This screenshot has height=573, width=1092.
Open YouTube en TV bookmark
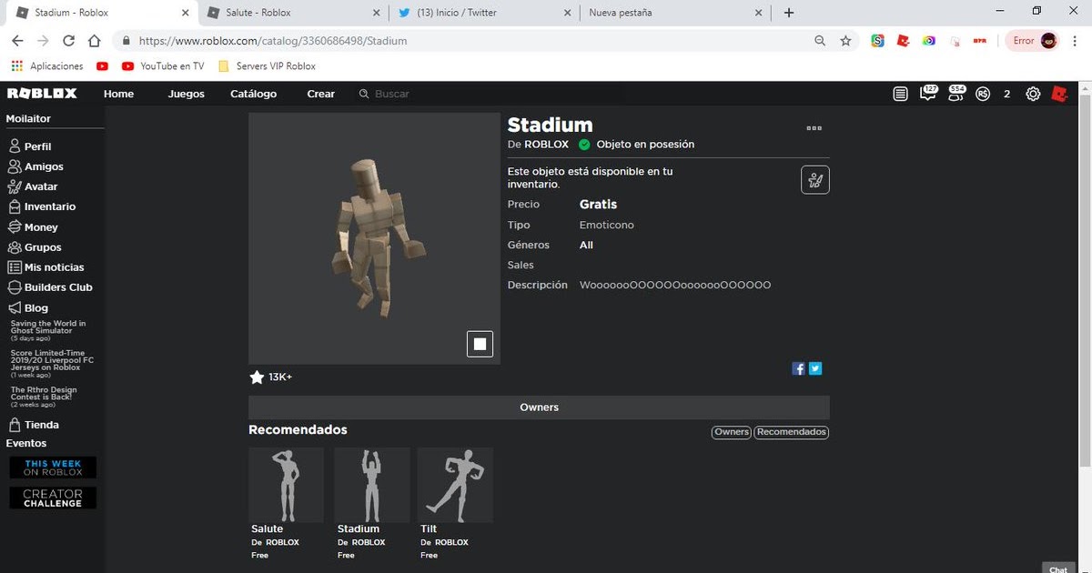[163, 66]
